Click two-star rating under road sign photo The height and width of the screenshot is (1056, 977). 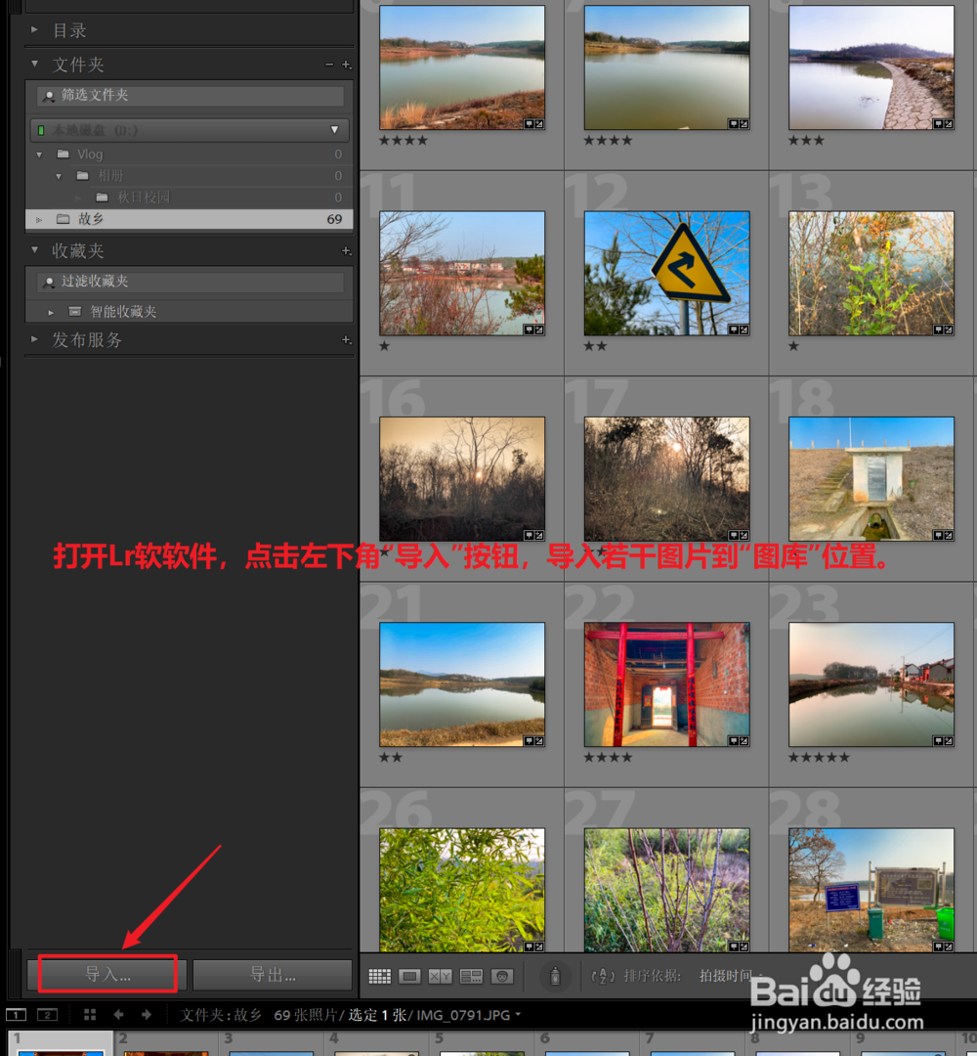tap(596, 346)
